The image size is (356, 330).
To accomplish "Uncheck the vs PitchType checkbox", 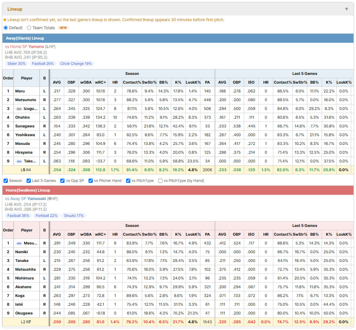I will click(x=128, y=181).
